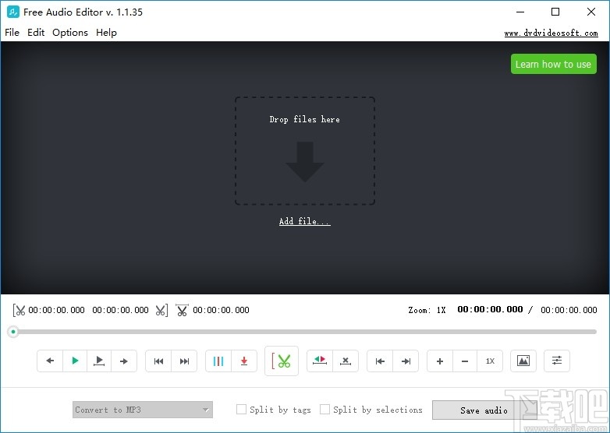The image size is (610, 433).
Task: Click the large green scissors cut button
Action: [282, 361]
